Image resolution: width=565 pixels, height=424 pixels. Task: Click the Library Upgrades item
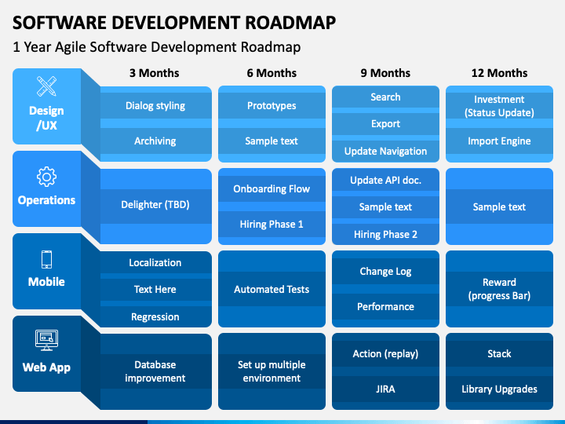pos(499,389)
